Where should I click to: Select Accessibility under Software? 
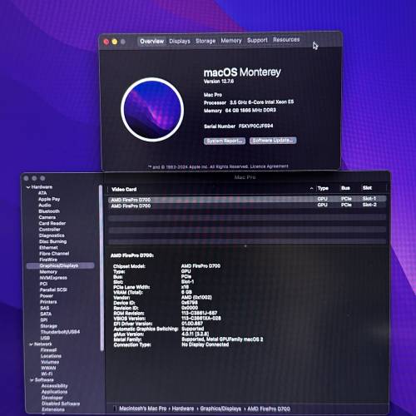click(x=55, y=386)
